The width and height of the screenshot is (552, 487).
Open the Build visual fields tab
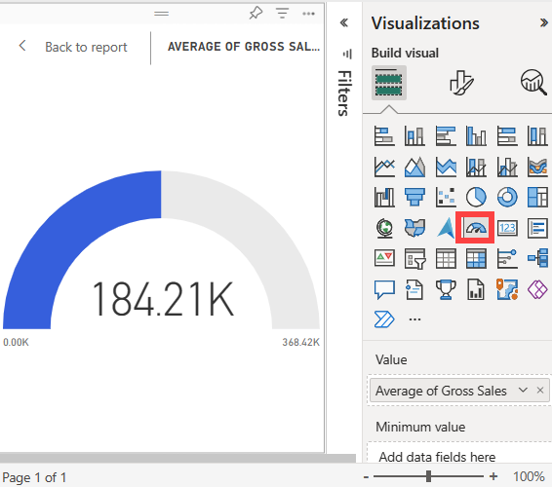(389, 83)
